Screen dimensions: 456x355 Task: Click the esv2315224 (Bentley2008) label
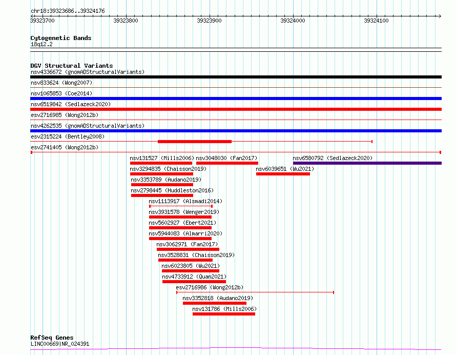pyautogui.click(x=68, y=136)
